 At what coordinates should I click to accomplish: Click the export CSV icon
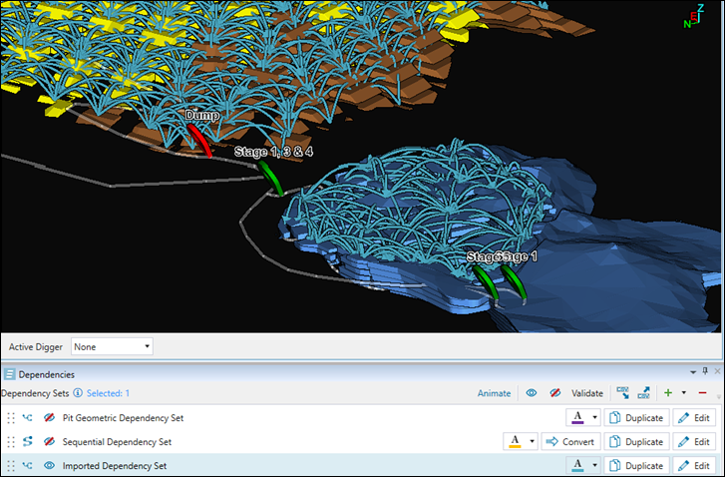(x=644, y=393)
